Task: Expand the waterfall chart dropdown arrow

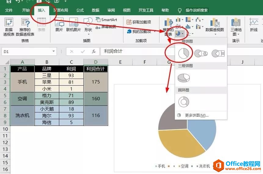Action: click(203, 20)
